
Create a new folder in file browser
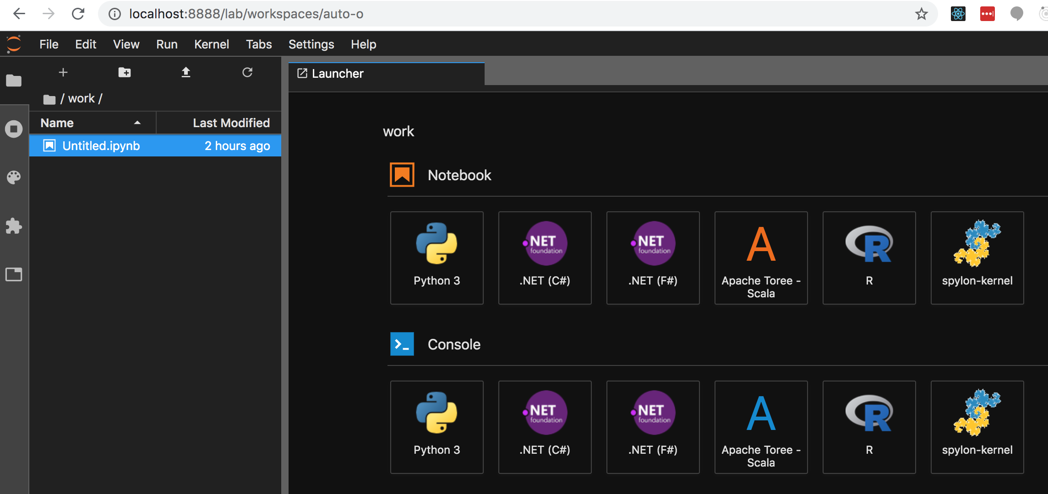pyautogui.click(x=125, y=72)
